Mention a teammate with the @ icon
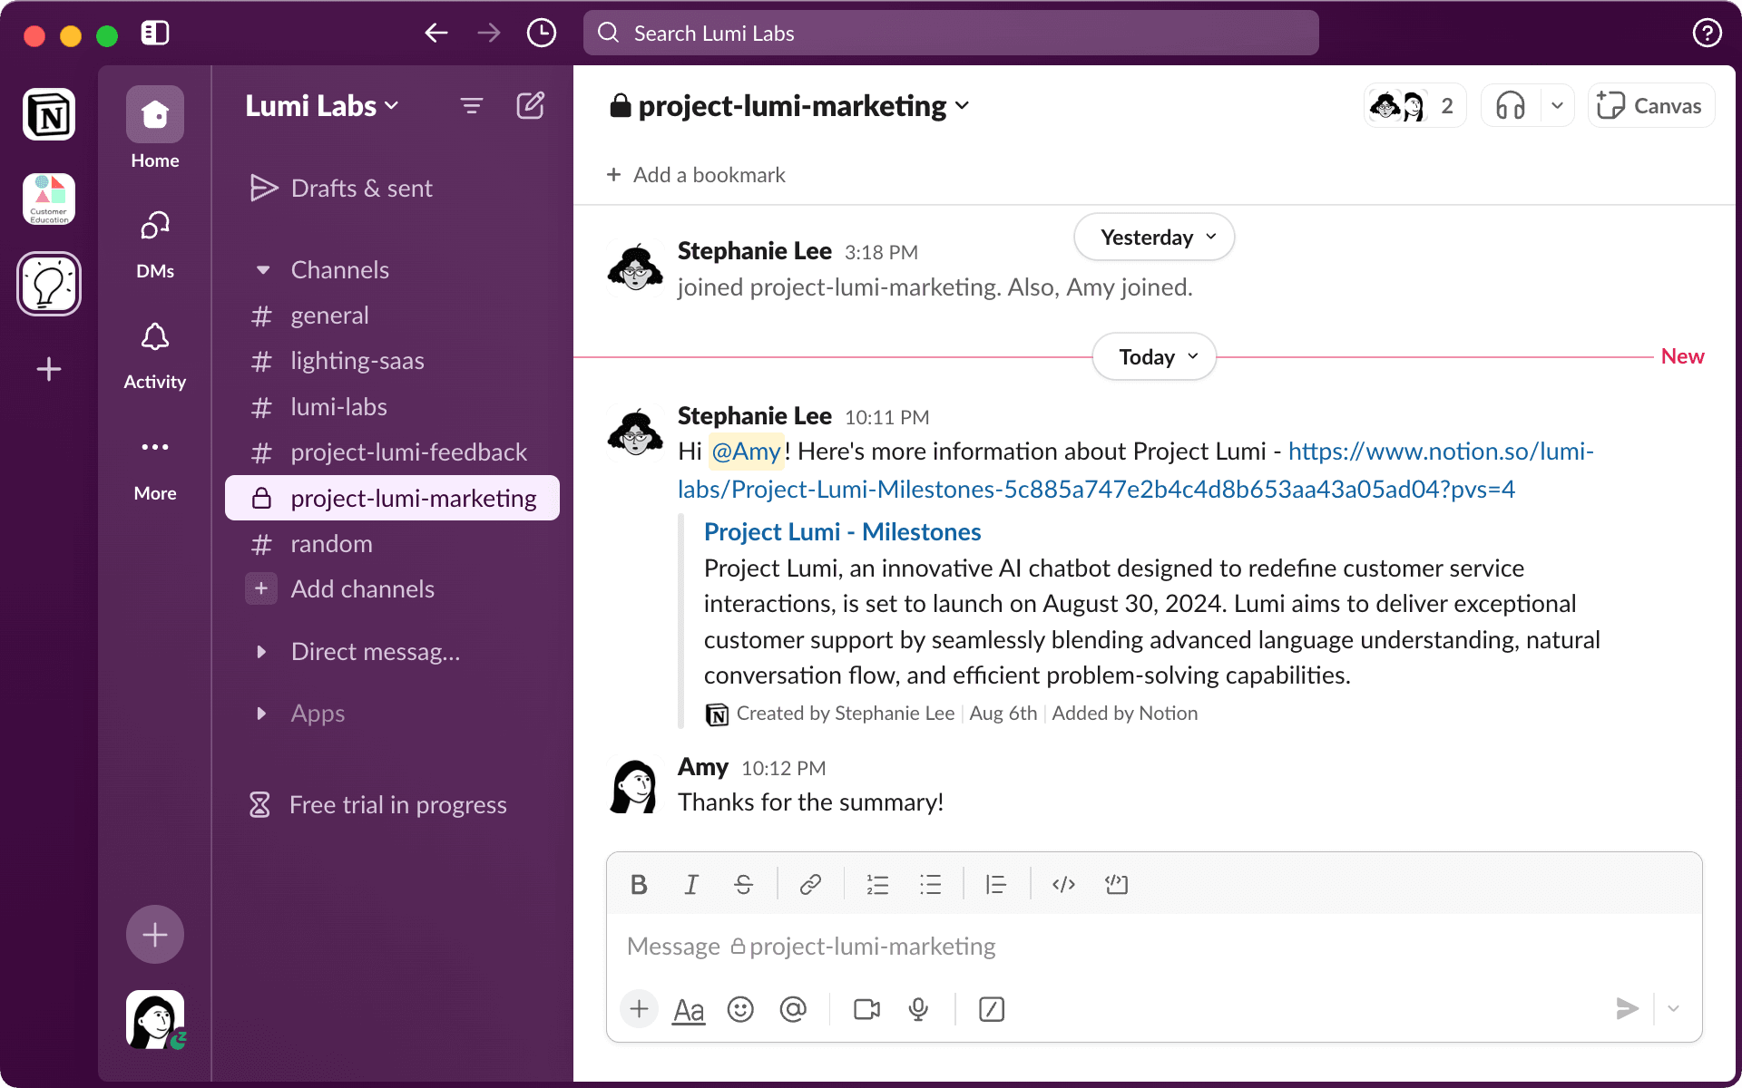The image size is (1742, 1088). (794, 1008)
